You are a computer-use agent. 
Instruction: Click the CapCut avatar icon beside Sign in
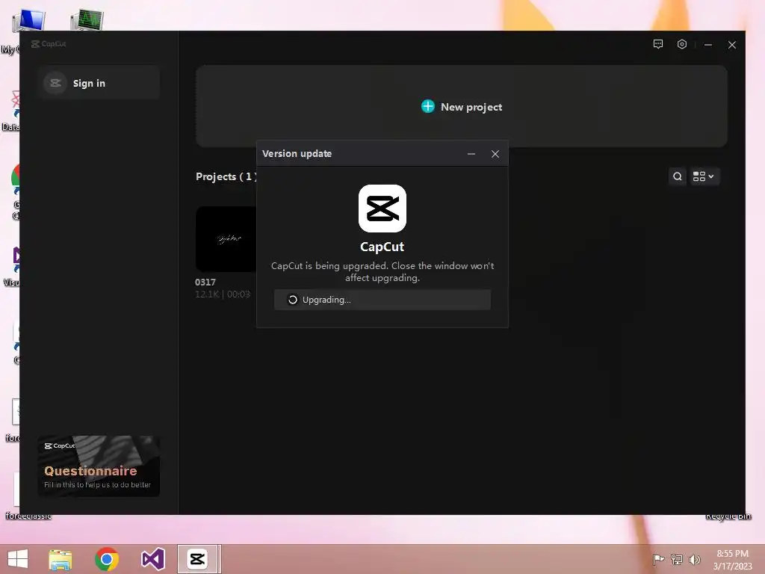[x=55, y=83]
